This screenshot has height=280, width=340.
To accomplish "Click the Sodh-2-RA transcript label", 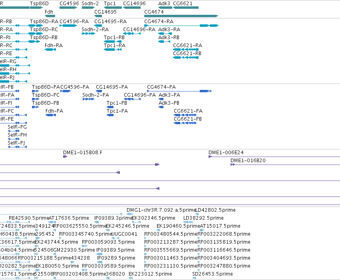I will click(x=95, y=30).
